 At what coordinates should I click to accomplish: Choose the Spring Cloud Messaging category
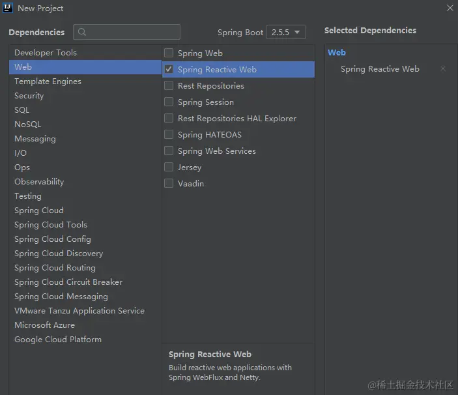pos(85,296)
